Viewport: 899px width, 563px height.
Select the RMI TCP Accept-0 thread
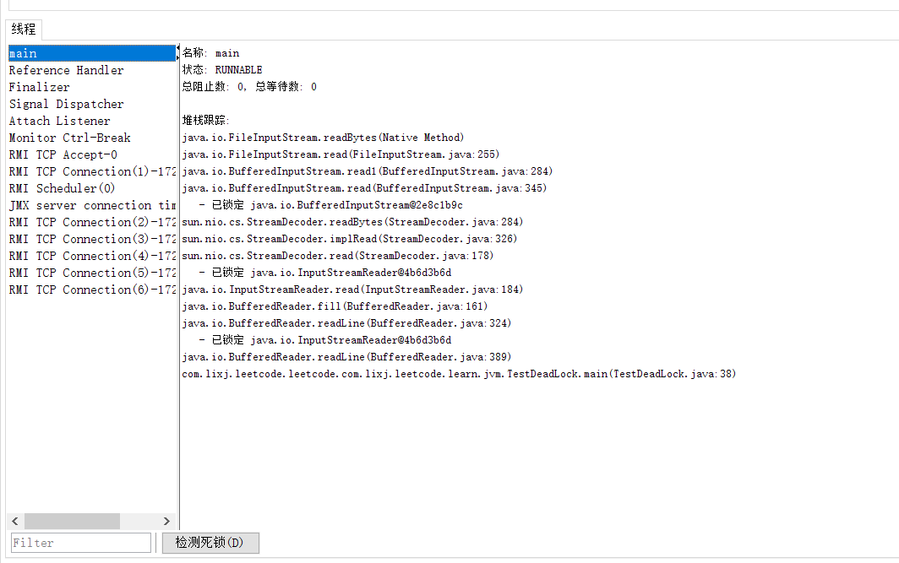(63, 154)
